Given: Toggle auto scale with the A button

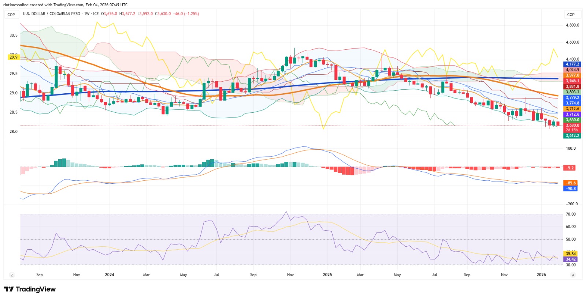Looking at the screenshot, I should coord(573,275).
